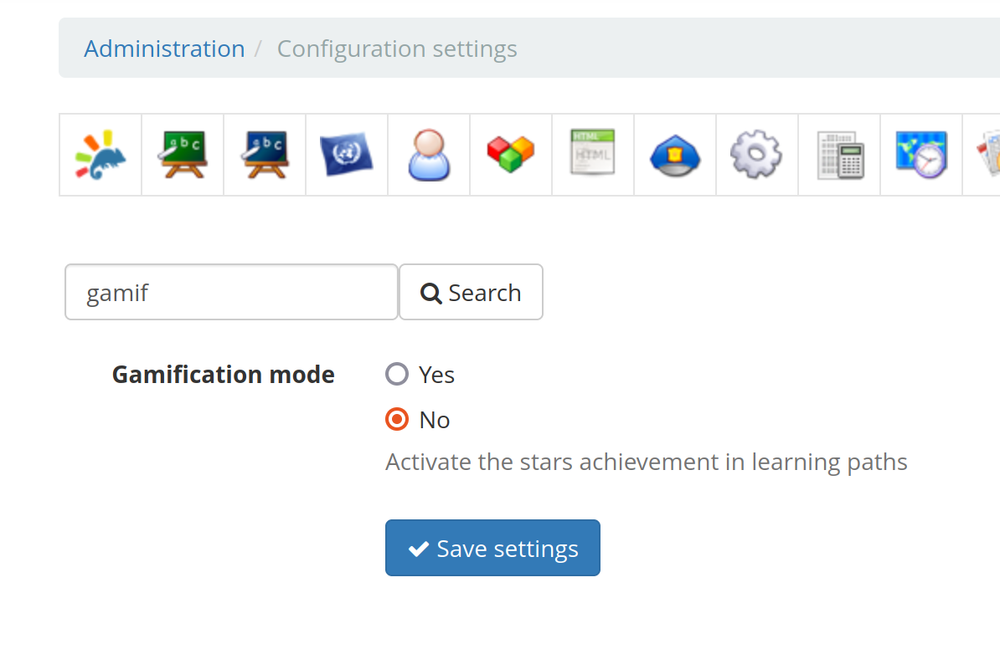Open the Security settings police badge icon
Screen dimensions: 1000x649
point(674,155)
